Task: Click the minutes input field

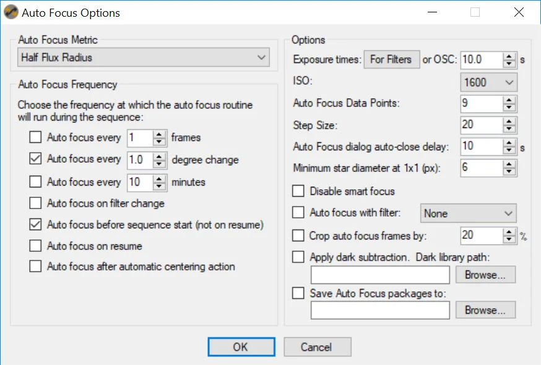Action: [x=140, y=182]
